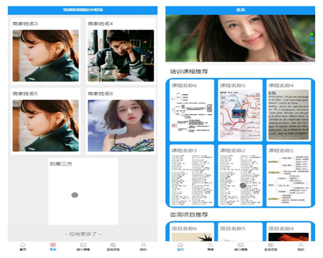Click the 培训课程推荐 section heading
The width and height of the screenshot is (323, 258).
click(x=189, y=72)
